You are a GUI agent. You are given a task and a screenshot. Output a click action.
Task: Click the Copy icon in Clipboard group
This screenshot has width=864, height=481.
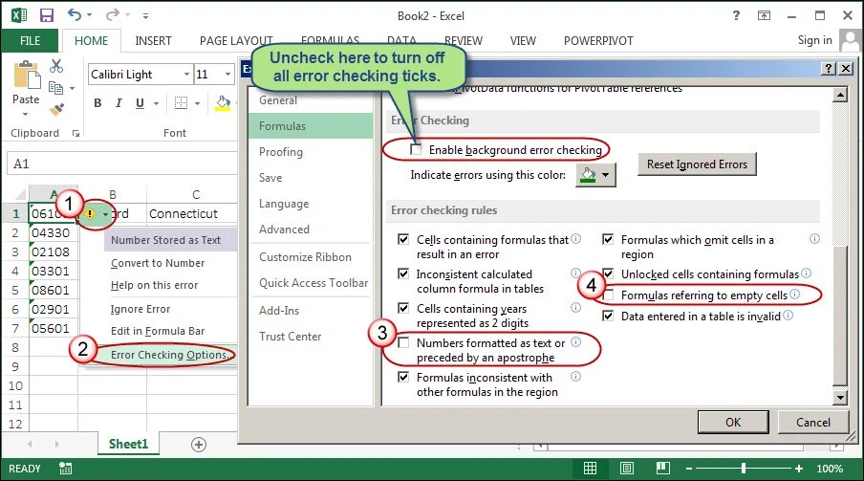pos(55,88)
